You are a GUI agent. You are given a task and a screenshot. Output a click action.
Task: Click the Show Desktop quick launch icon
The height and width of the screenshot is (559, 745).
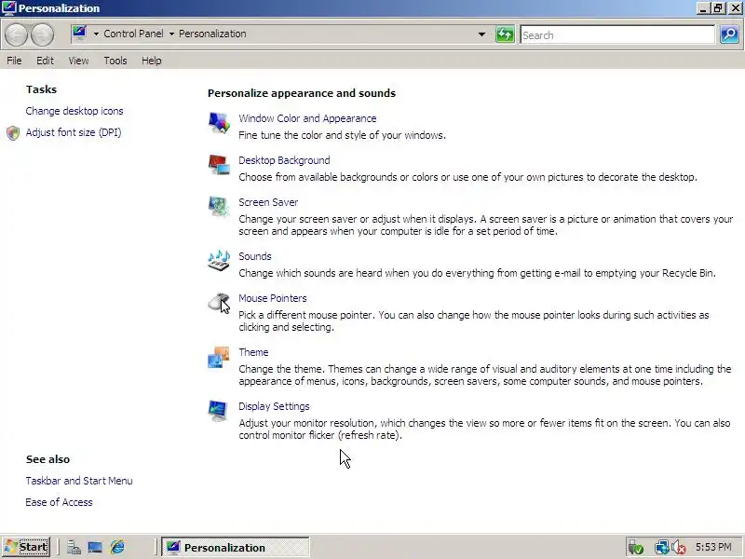[95, 548]
